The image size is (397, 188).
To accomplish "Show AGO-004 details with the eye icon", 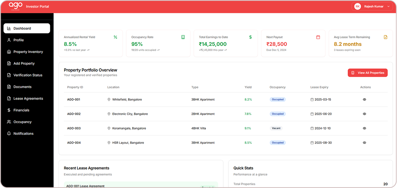I will [x=364, y=143].
